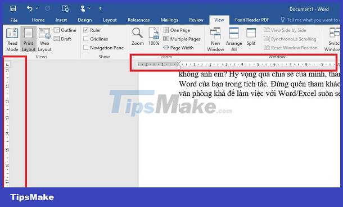Open the Design tab
Image resolution: width=343 pixels, height=207 pixels.
coord(85,20)
